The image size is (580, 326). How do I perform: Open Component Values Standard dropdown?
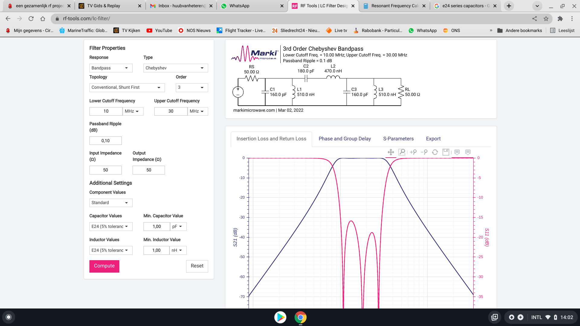pos(111,203)
